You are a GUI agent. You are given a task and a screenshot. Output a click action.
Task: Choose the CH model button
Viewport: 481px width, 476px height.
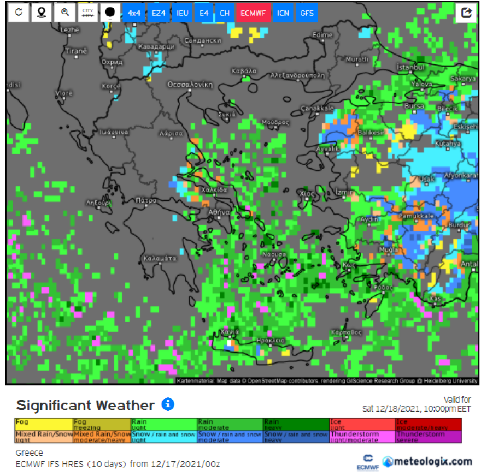pyautogui.click(x=225, y=13)
